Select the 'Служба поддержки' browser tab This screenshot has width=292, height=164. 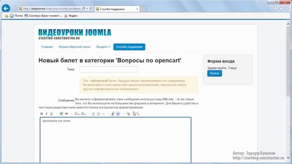pyautogui.click(x=117, y=9)
